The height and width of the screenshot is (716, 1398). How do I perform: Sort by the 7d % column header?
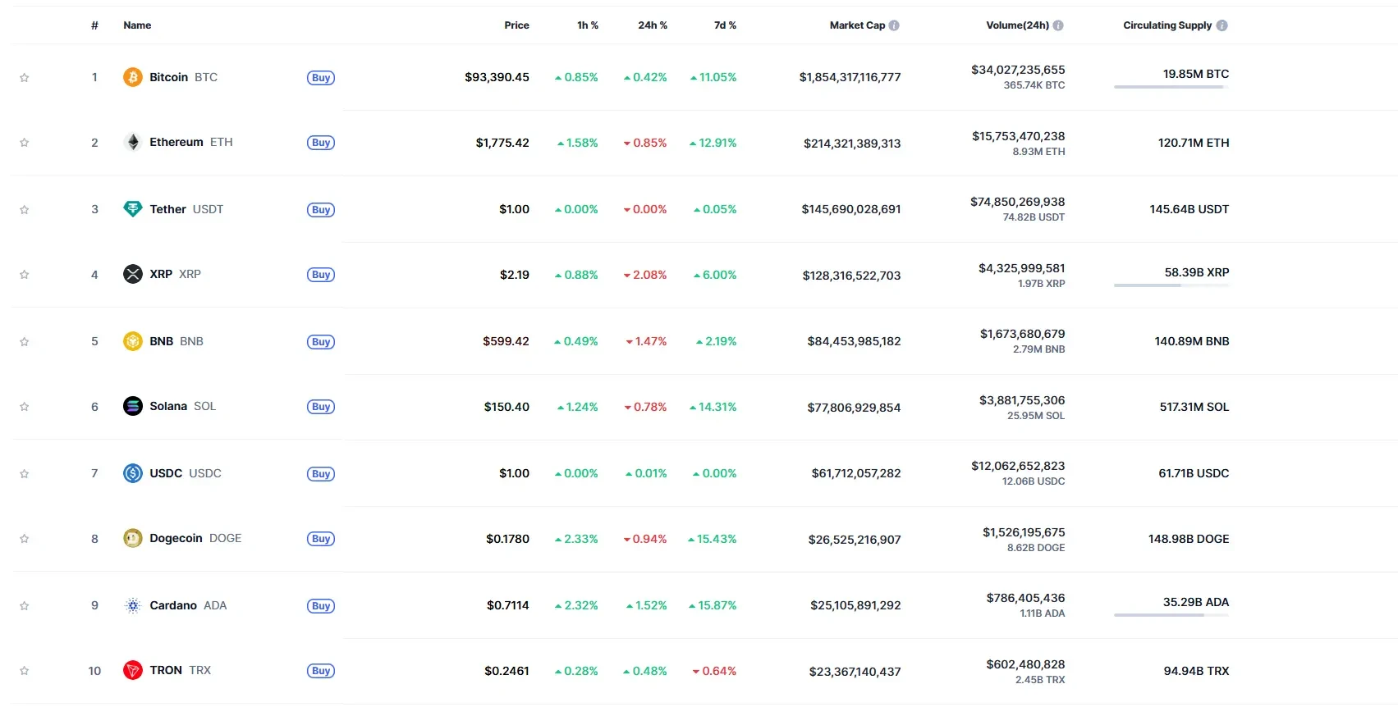pos(725,25)
